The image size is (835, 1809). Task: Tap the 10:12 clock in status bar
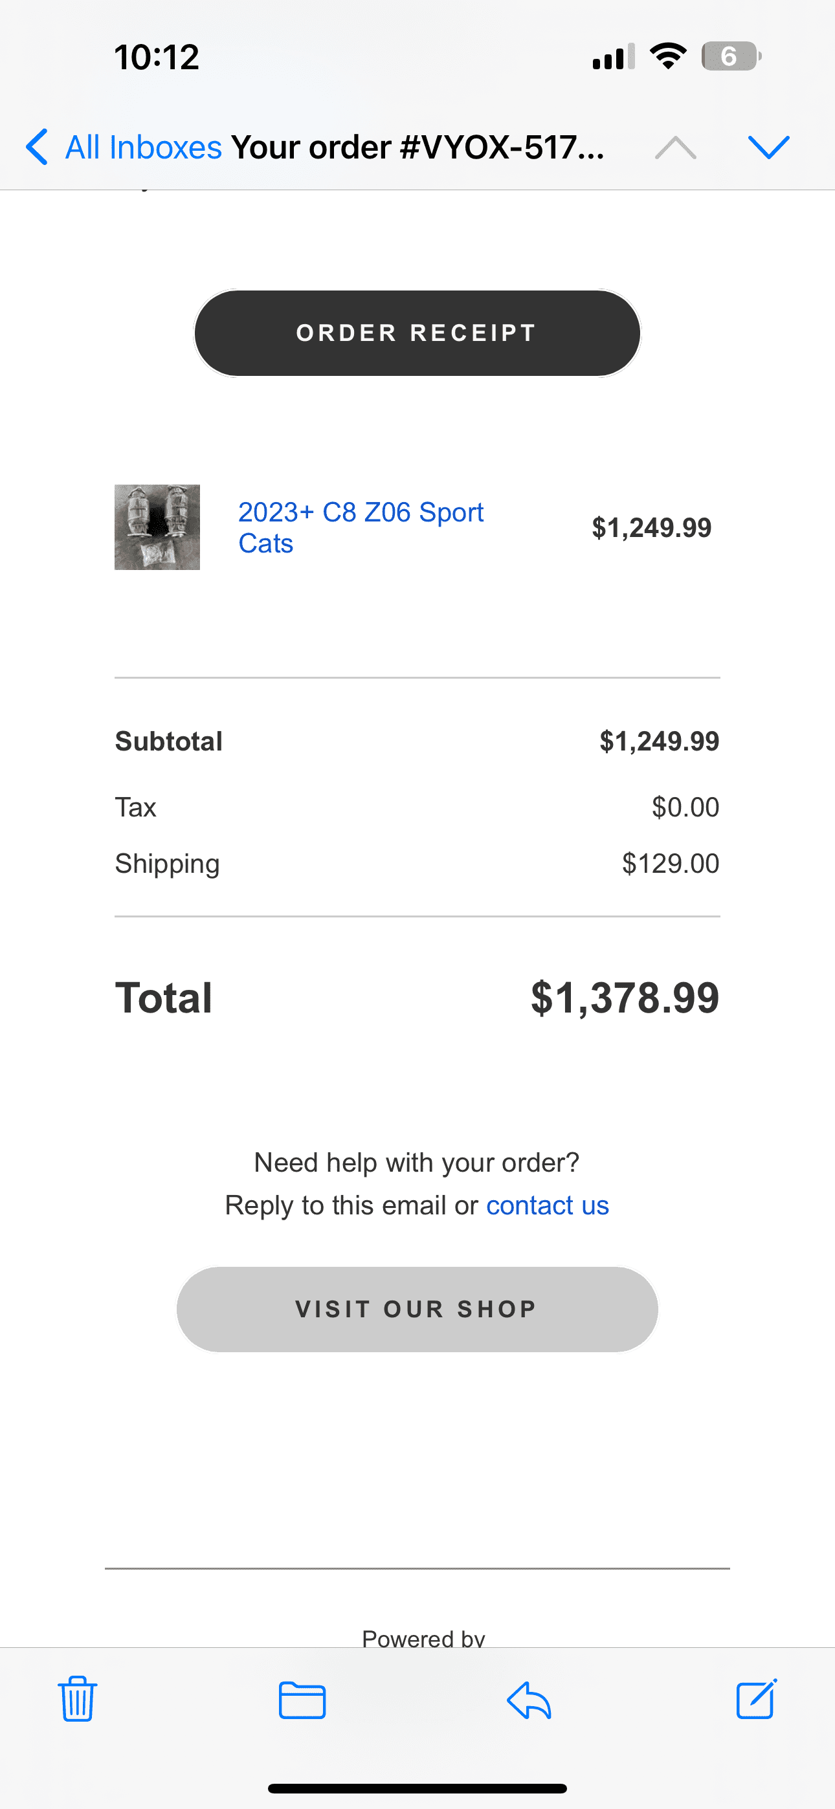(157, 57)
